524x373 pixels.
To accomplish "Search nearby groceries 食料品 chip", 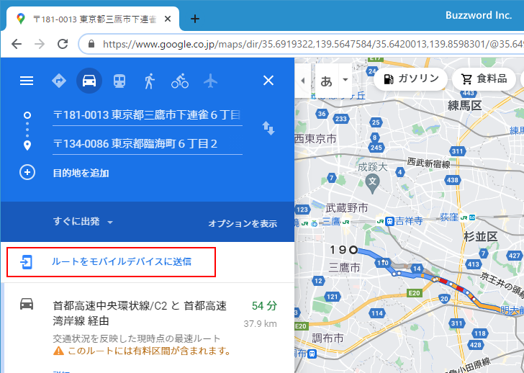I will click(484, 79).
